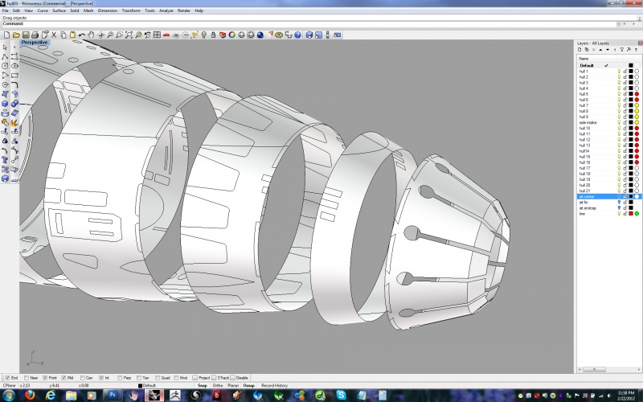This screenshot has width=643, height=402.
Task: Toggle the Cen osnap checkbox
Action: pyautogui.click(x=83, y=378)
